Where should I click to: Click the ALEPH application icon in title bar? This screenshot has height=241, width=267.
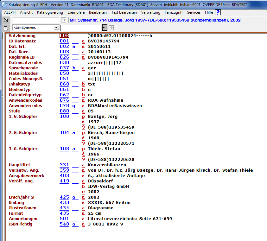tap(4, 5)
